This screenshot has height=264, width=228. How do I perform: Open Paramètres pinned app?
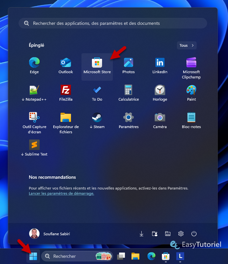pyautogui.click(x=129, y=121)
